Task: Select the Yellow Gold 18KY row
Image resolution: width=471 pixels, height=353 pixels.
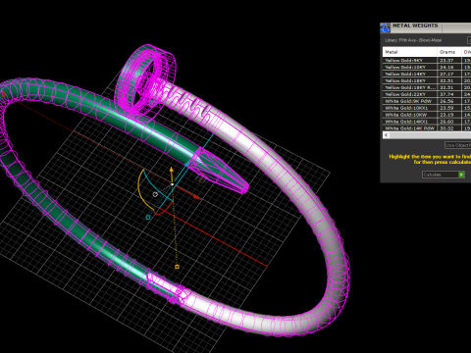Action: coord(427,80)
